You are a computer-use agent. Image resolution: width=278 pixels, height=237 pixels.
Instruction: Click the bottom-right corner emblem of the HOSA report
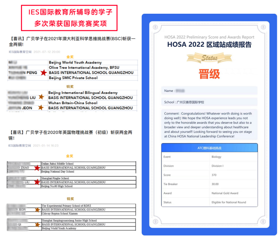coord(263,222)
